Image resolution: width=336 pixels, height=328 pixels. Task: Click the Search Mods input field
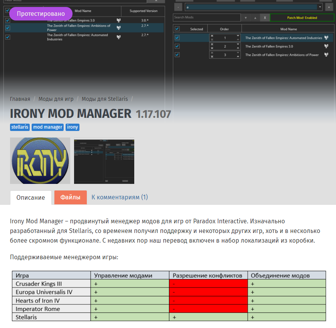pos(207,17)
